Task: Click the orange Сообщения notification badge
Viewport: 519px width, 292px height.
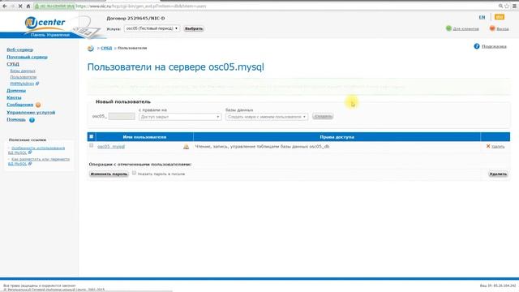Action: (x=38, y=105)
